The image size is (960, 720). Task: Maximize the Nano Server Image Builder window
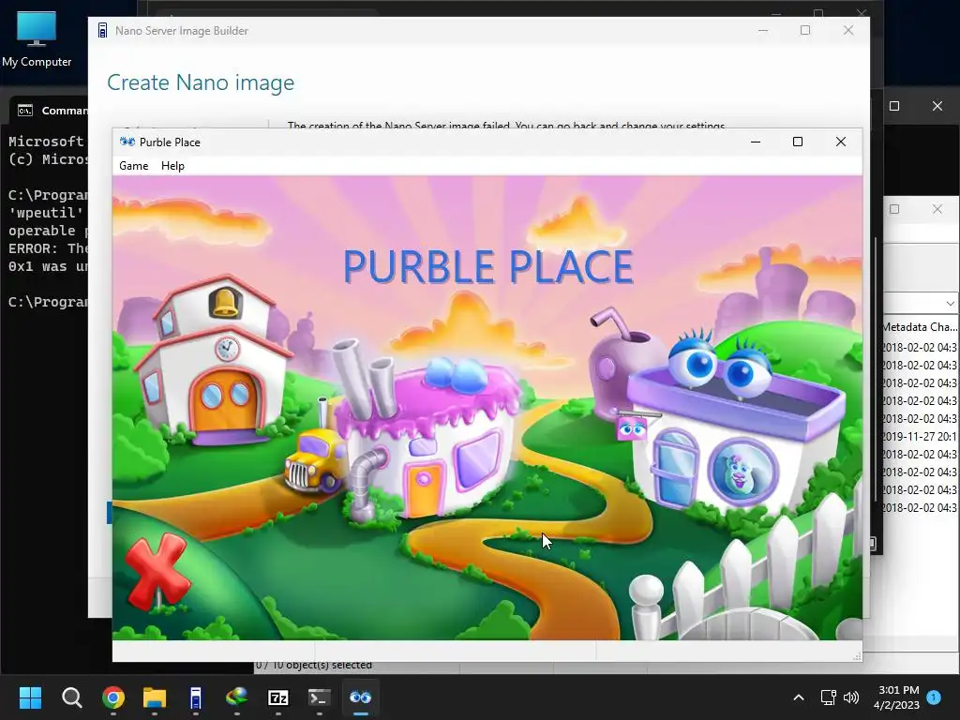coord(805,31)
